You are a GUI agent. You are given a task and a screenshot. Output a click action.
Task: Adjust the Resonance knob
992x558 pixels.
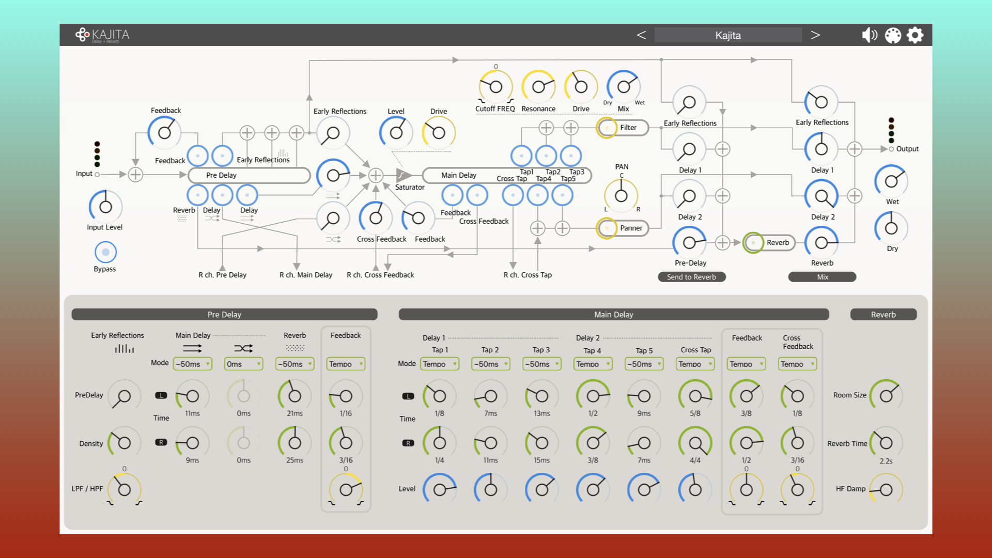pyautogui.click(x=538, y=87)
